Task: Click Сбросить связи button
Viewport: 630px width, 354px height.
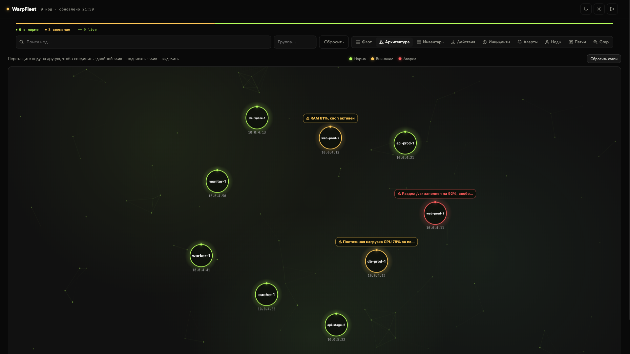Action: click(x=604, y=59)
